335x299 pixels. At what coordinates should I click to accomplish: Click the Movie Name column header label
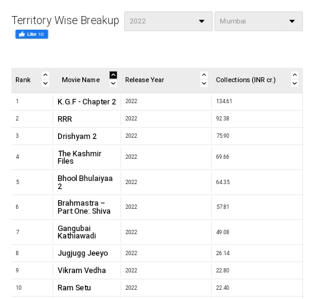[x=81, y=80]
